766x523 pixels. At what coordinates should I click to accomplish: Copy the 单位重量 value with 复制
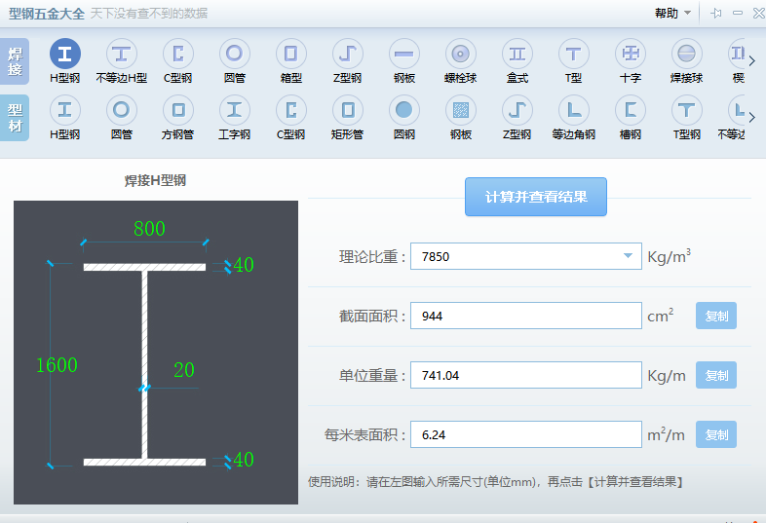[716, 376]
